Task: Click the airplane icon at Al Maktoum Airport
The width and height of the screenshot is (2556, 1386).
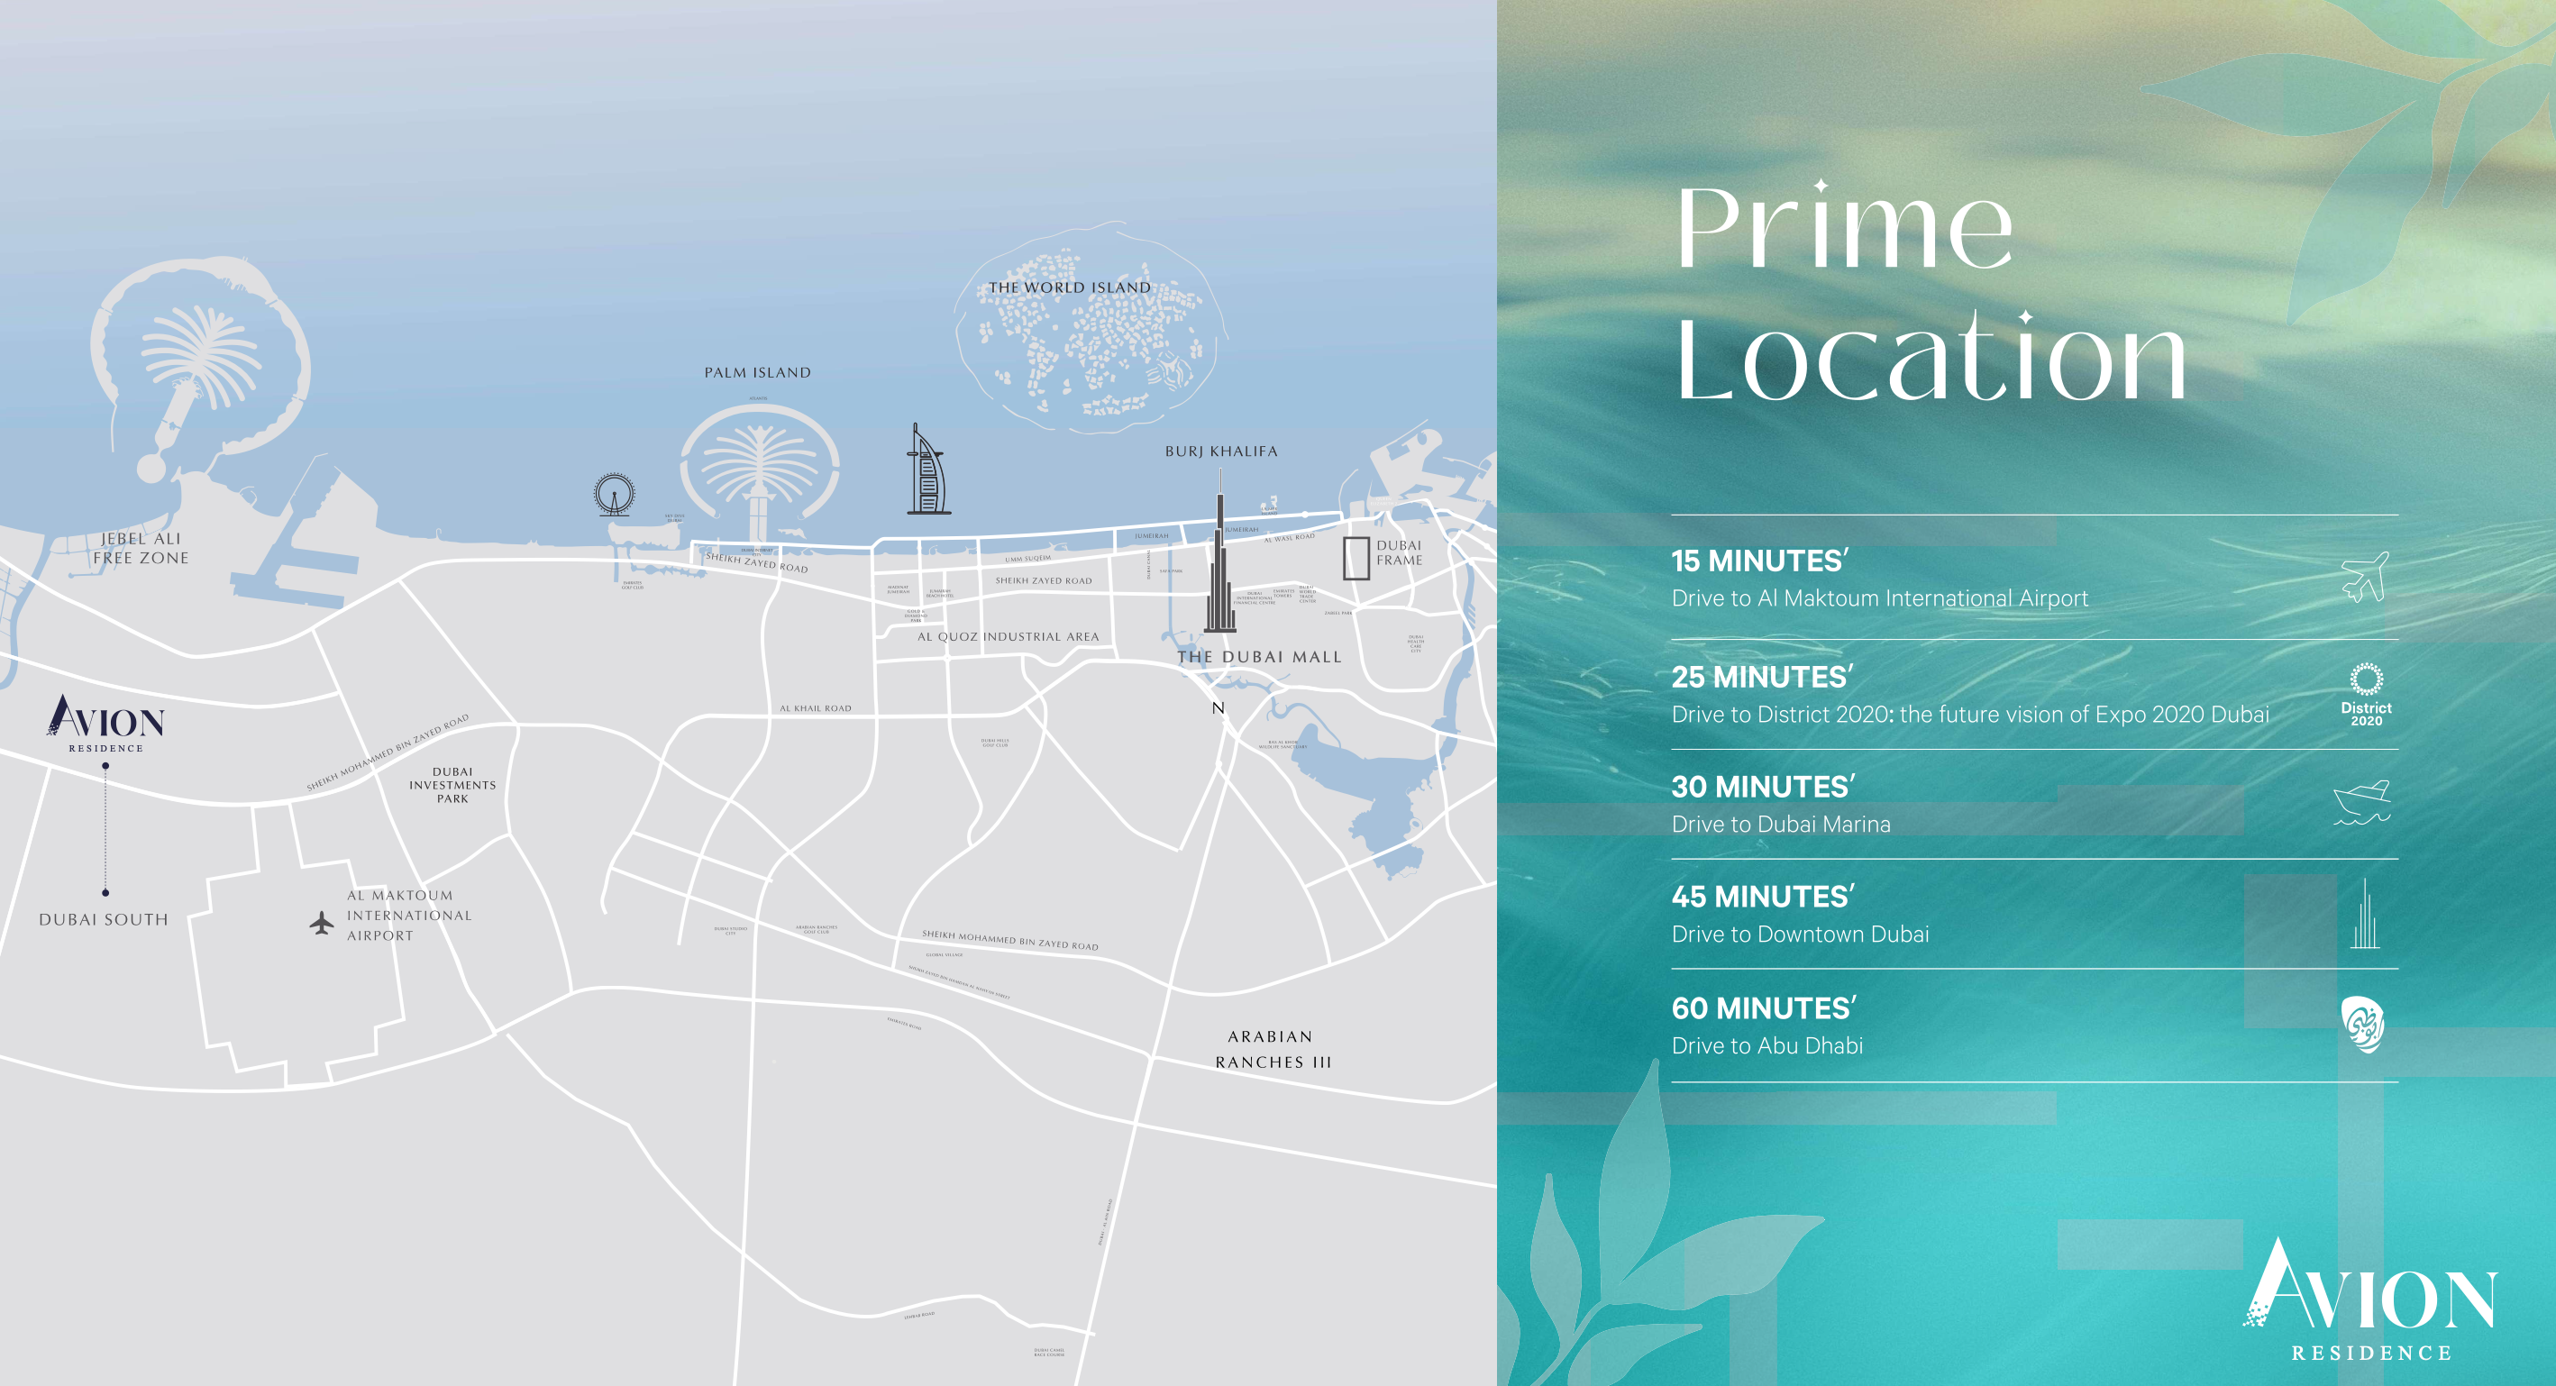Action: click(321, 924)
